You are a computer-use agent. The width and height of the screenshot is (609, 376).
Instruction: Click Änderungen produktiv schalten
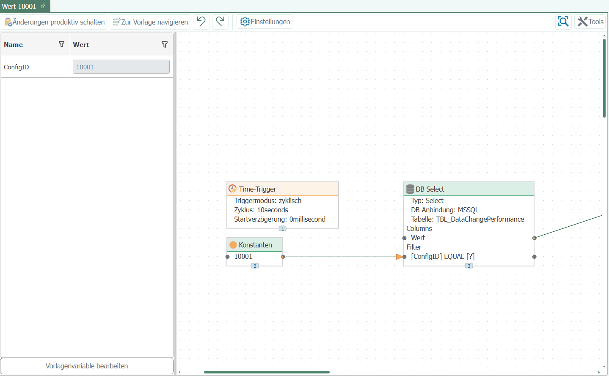click(x=55, y=22)
